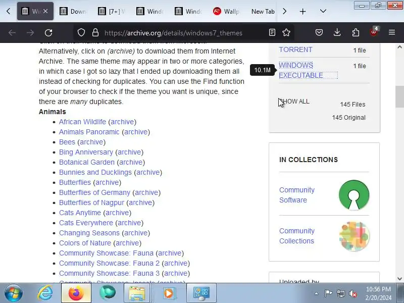Viewport: 404px width, 303px height.
Task: Open Cats Anytime theme link
Action: tap(80, 213)
